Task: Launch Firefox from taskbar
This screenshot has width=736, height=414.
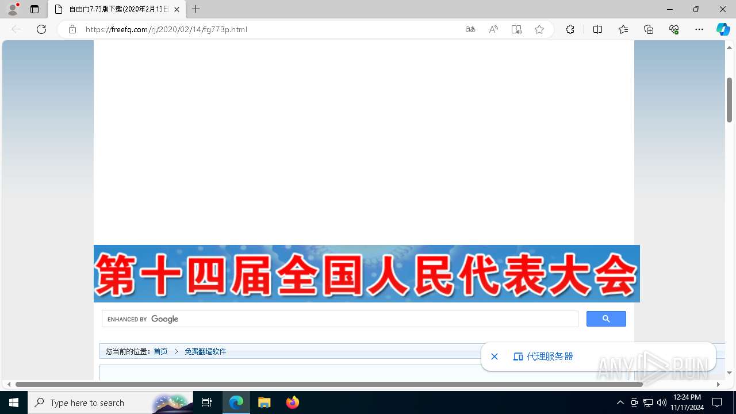Action: click(x=292, y=402)
